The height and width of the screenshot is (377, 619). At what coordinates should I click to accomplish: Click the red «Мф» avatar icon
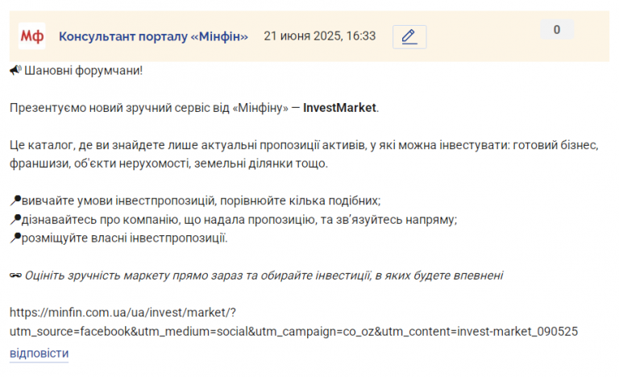click(32, 36)
